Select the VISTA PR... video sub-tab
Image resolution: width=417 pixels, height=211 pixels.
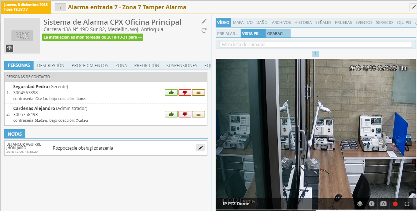(253, 34)
